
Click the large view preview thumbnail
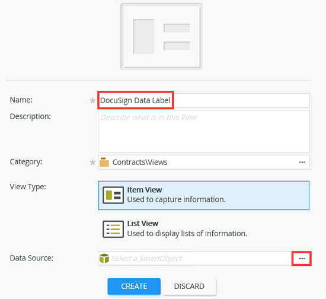pos(162,37)
